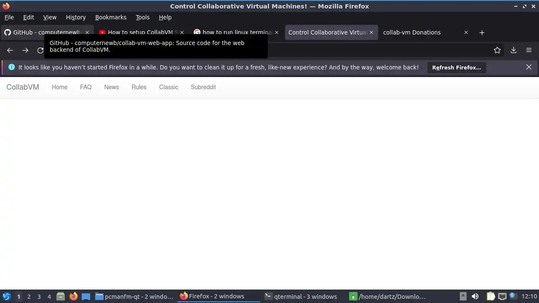Bookmark this page with the star icon
The height and width of the screenshot is (303, 539).
(x=497, y=50)
